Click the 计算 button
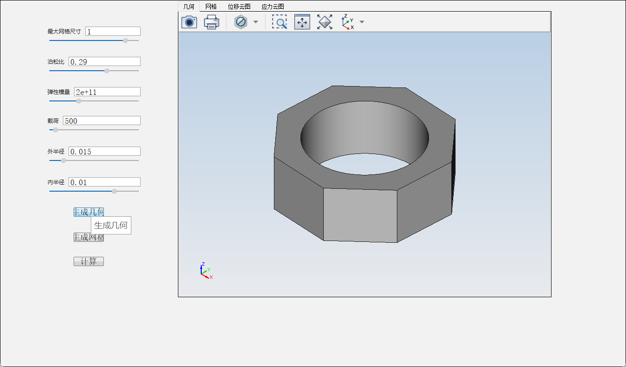 [88, 261]
